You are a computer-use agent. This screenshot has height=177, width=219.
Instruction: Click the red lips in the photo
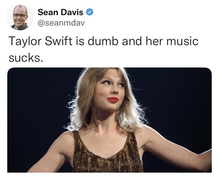tap(113, 100)
